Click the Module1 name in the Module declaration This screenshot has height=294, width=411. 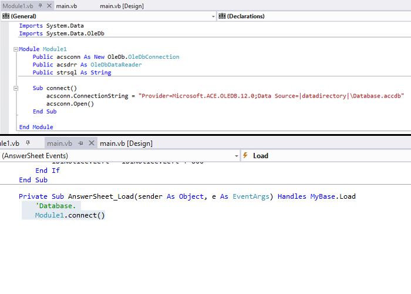[x=55, y=49]
